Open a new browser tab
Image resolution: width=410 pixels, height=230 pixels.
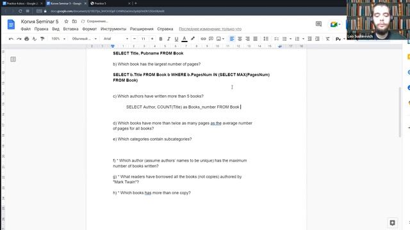(x=135, y=3)
